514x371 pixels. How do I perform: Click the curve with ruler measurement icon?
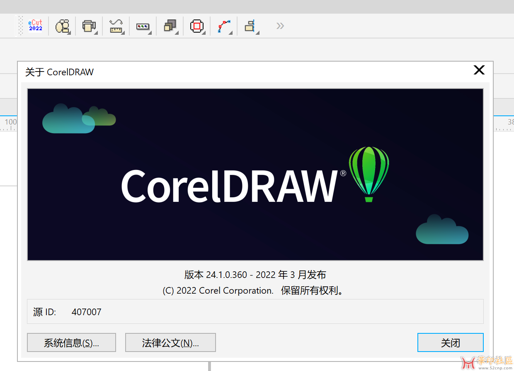pos(116,26)
